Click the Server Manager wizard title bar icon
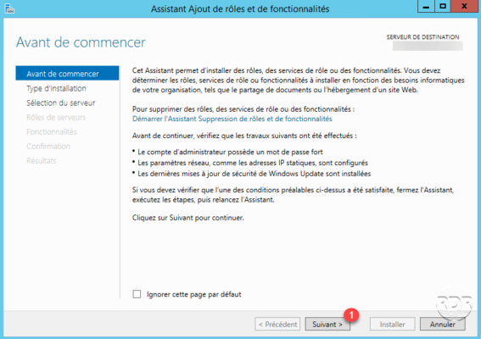The width and height of the screenshot is (481, 339). (9, 8)
